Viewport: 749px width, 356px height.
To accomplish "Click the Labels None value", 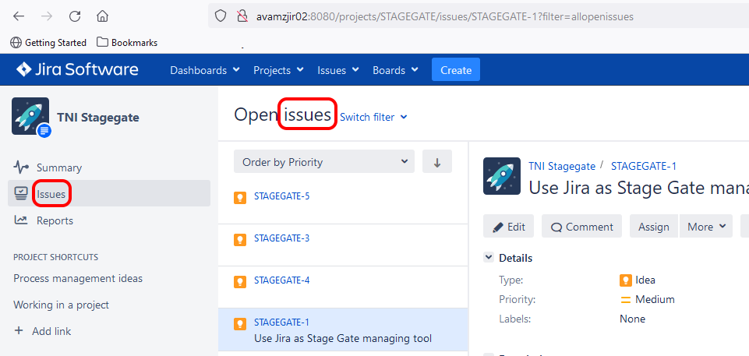I will coord(632,319).
